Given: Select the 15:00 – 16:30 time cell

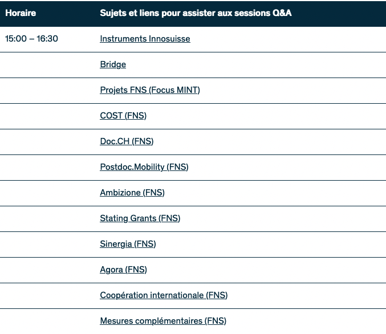Looking at the screenshot, I should pyautogui.click(x=31, y=39).
